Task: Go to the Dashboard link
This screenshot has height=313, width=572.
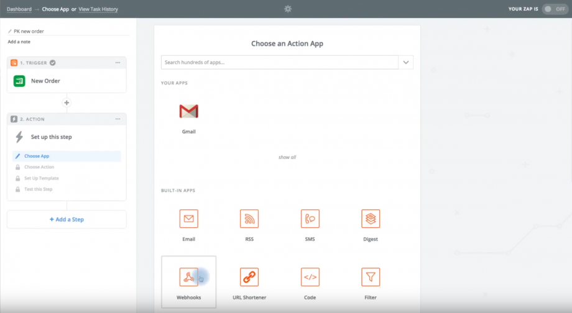Action: pos(19,9)
